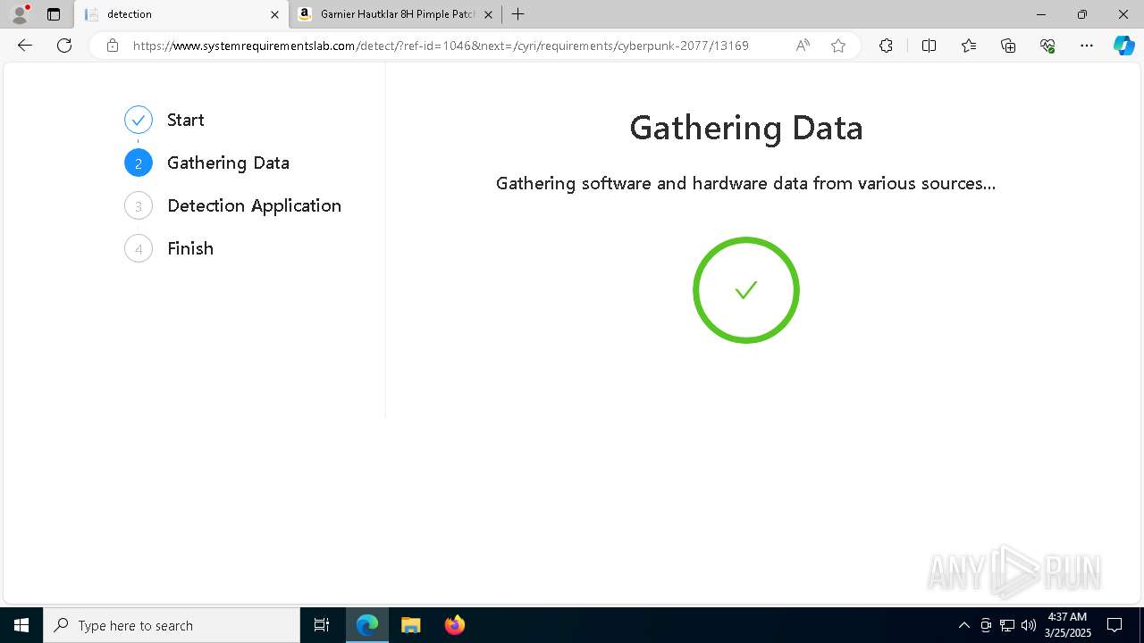Close the Garnier Hautklar tab
The image size is (1144, 643).
click(x=488, y=14)
